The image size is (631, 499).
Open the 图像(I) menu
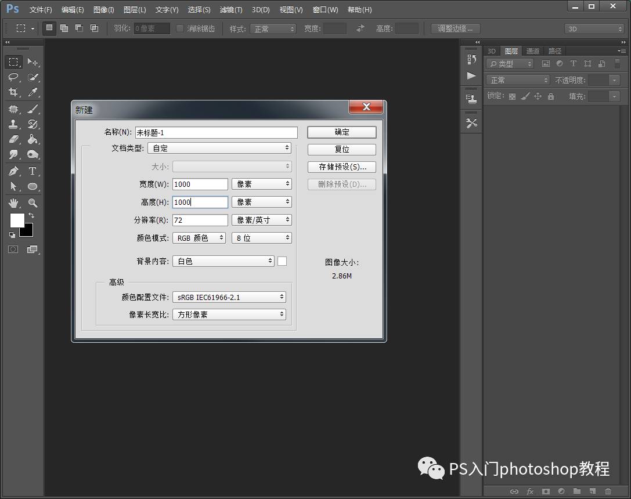103,10
